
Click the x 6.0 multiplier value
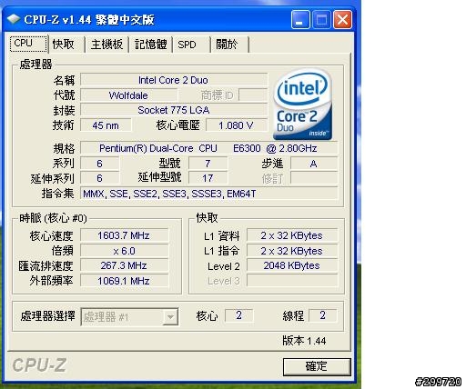coord(124,251)
